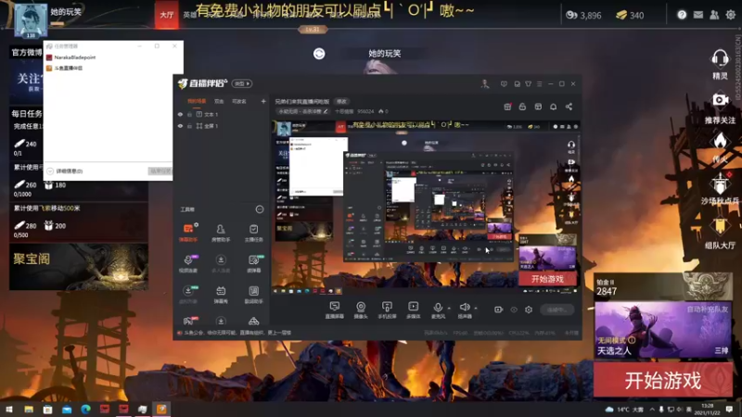Open 天选之人 game mode card
The height and width of the screenshot is (417, 742).
(x=662, y=330)
